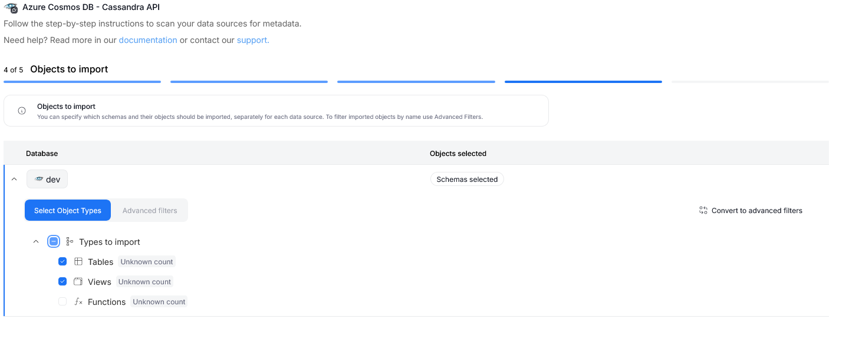849x352 pixels.
Task: Click the Cassandra eye icon in dev chip
Action: click(39, 179)
